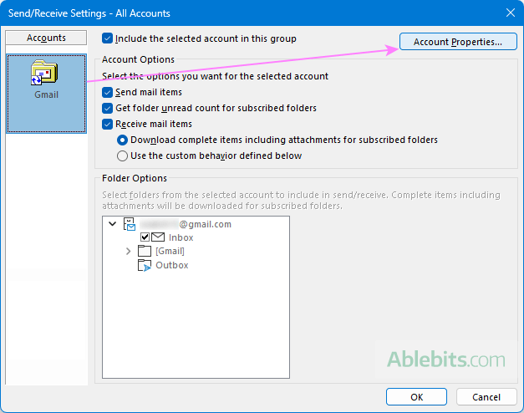The width and height of the screenshot is (524, 413).
Task: Click the [Gmail] folder icon
Action: [x=145, y=251]
